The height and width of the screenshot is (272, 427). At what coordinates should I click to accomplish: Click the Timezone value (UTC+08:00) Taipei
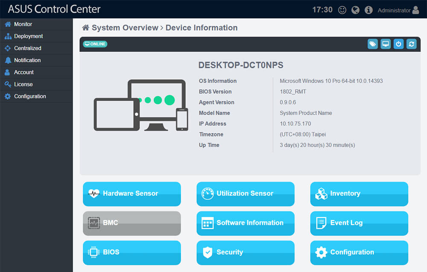point(303,134)
